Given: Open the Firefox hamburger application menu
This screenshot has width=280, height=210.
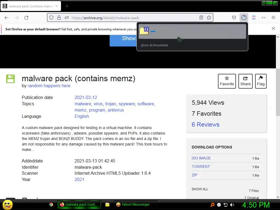Looking at the screenshot, I should coord(273,17).
